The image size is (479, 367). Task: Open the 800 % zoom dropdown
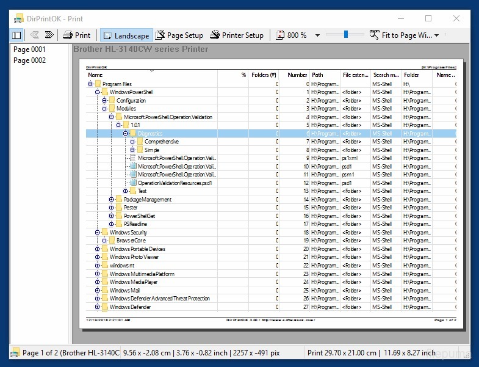[317, 35]
